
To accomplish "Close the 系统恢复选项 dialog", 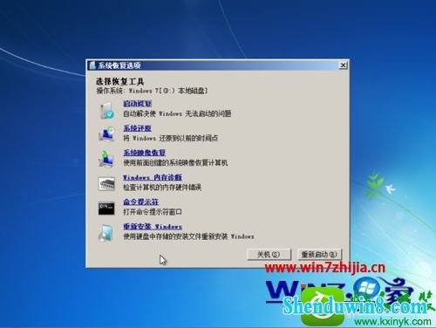I will coord(343,65).
